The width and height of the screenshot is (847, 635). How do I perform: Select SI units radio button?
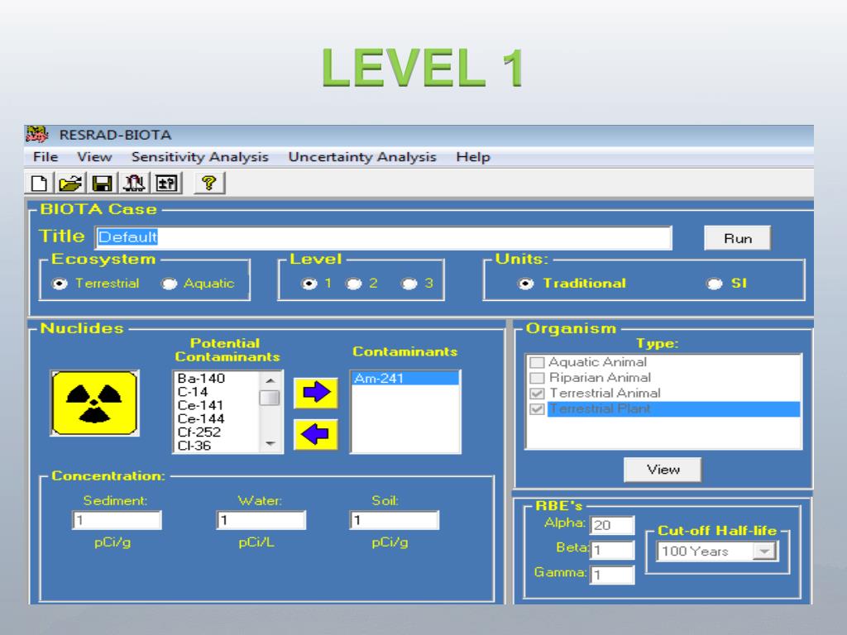point(715,284)
